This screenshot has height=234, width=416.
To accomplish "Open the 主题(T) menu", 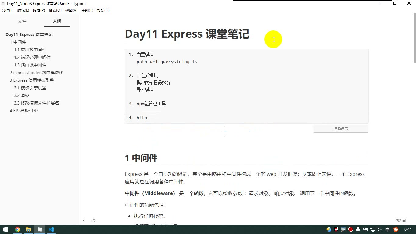I will (x=87, y=10).
